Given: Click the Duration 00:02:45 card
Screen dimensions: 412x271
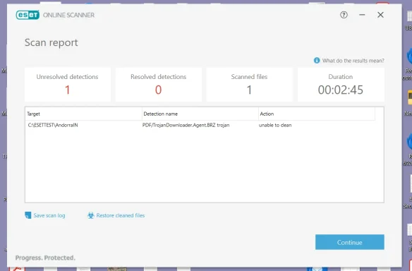Looking at the screenshot, I should point(341,85).
